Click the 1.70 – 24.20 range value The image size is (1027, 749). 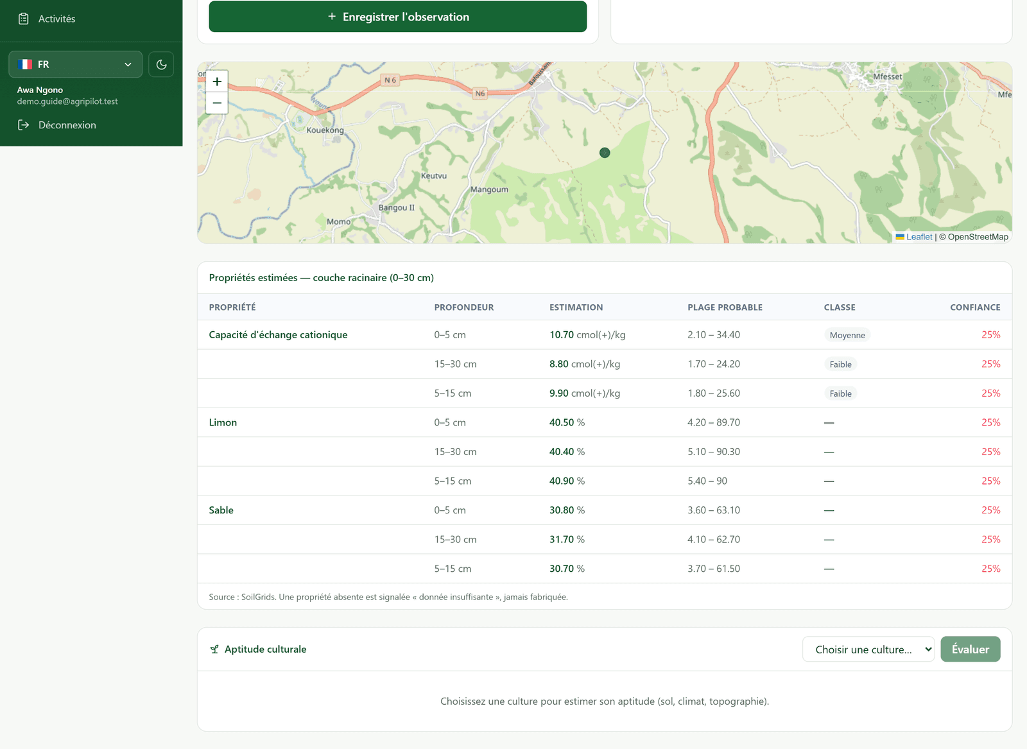714,364
